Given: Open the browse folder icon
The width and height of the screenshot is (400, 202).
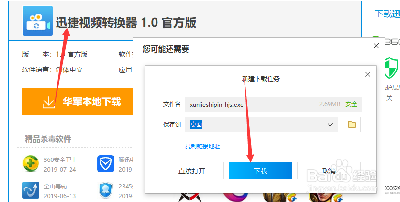Looking at the screenshot, I should click(x=352, y=125).
